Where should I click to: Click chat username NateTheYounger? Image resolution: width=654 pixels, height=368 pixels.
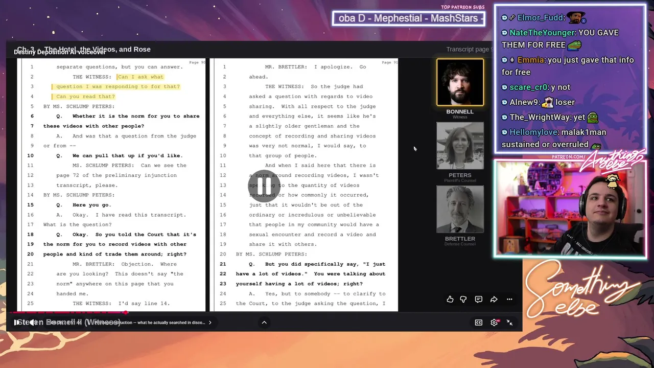tap(543, 33)
